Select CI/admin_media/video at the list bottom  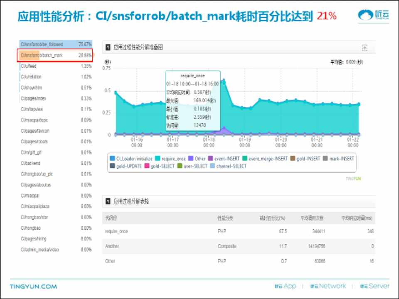pos(40,250)
